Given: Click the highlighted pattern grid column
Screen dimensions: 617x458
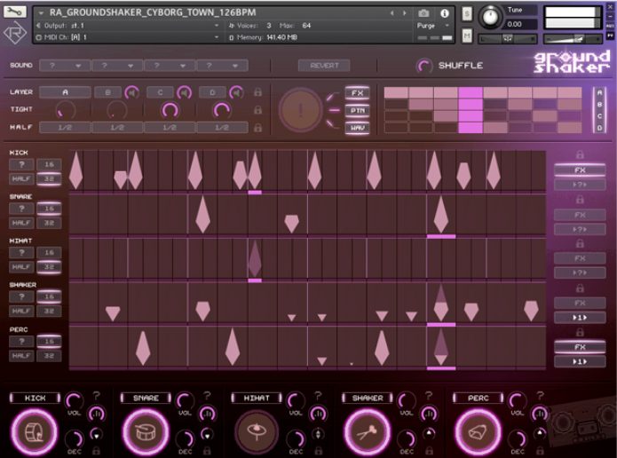Looking at the screenshot, I should coord(471,110).
